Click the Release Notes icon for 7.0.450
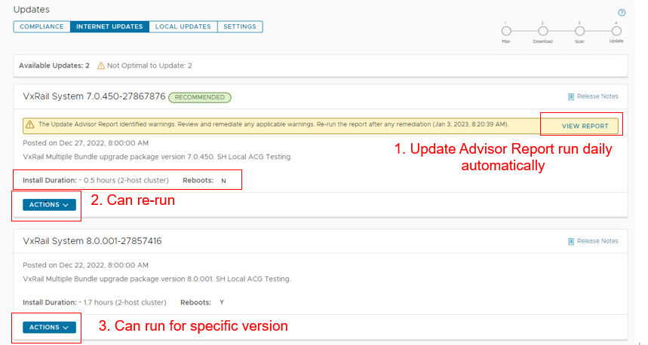The image size is (648, 345). pos(571,96)
